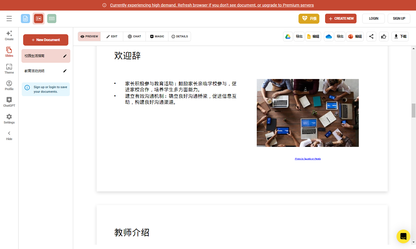The width and height of the screenshot is (416, 249).
Task: Open the chat support bubble
Action: [403, 236]
